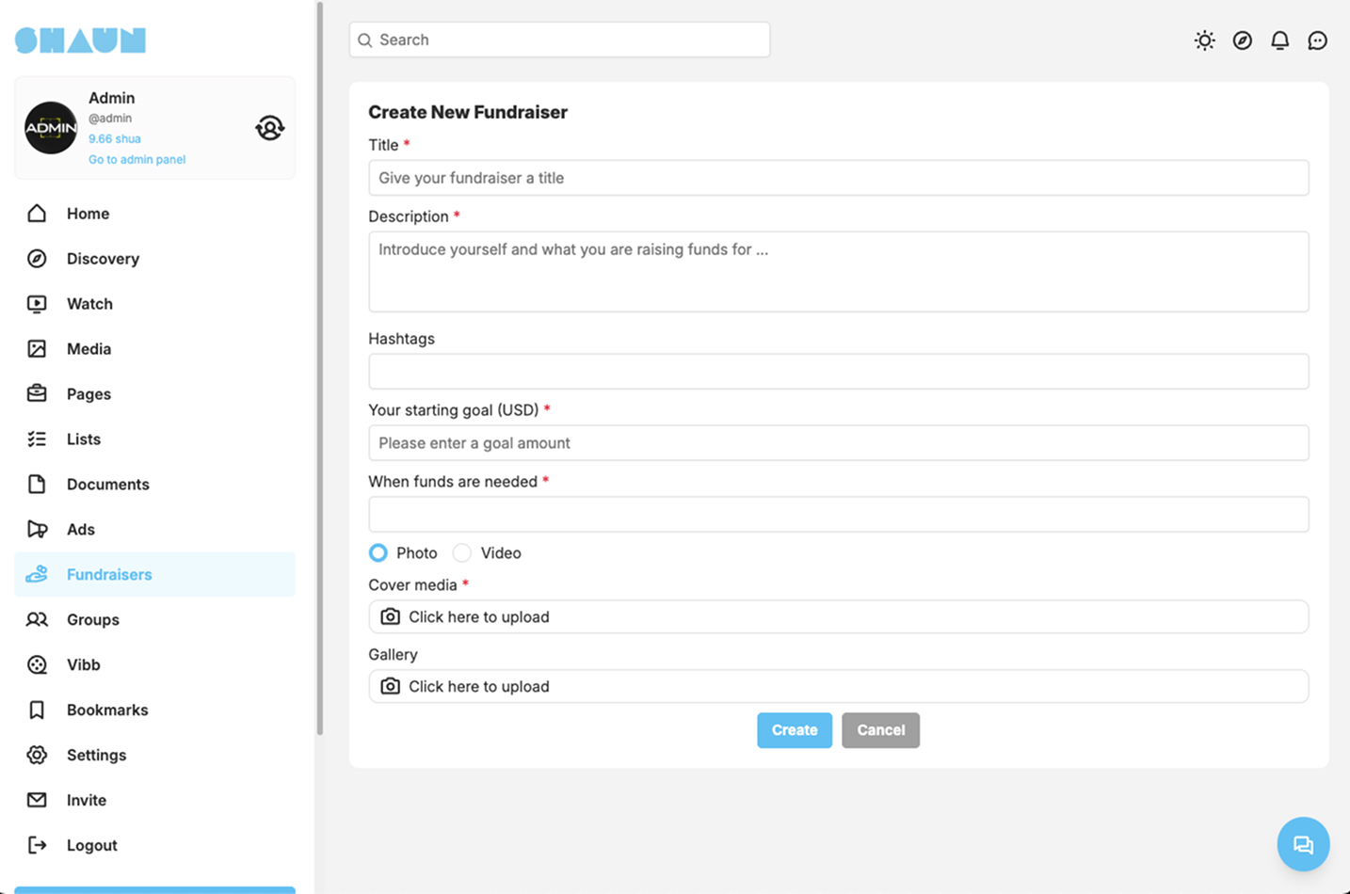Open notifications bell icon
The width and height of the screenshot is (1350, 894).
tap(1279, 40)
